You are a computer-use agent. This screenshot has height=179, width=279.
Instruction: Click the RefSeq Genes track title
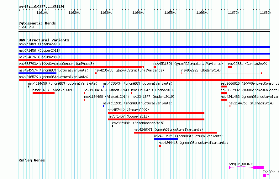click(x=32, y=160)
